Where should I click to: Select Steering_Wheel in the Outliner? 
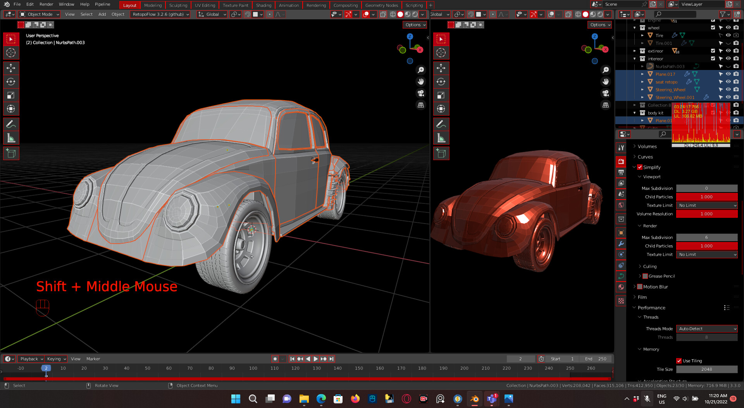(670, 89)
